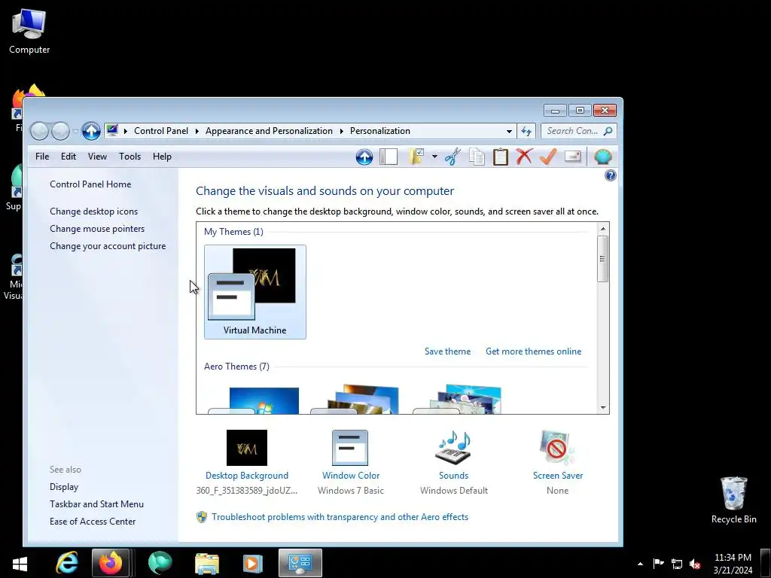Viewport: 771px width, 578px height.
Task: Click the muted volume tray icon
Action: [x=695, y=564]
